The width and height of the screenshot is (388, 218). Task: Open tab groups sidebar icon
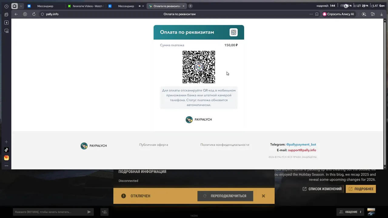(6, 15)
